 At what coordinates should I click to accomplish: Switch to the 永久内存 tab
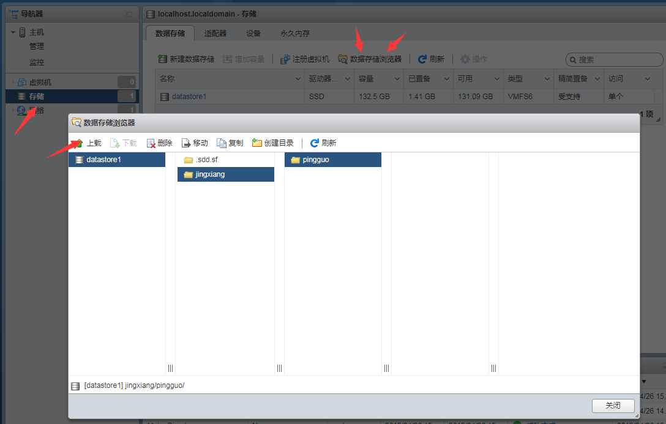click(295, 33)
